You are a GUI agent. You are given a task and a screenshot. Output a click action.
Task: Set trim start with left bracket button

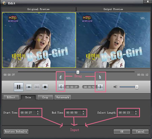(61, 87)
